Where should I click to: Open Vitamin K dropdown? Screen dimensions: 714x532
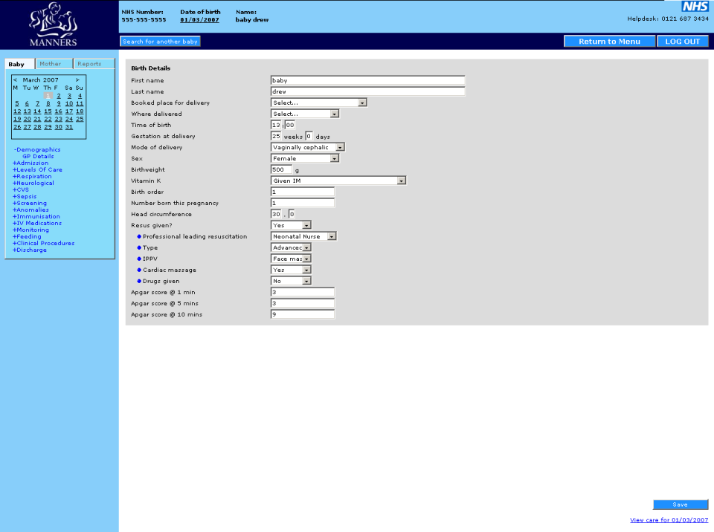[338, 181]
